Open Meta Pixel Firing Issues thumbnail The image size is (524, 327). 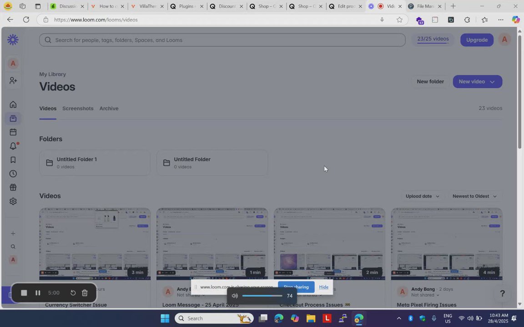447,244
